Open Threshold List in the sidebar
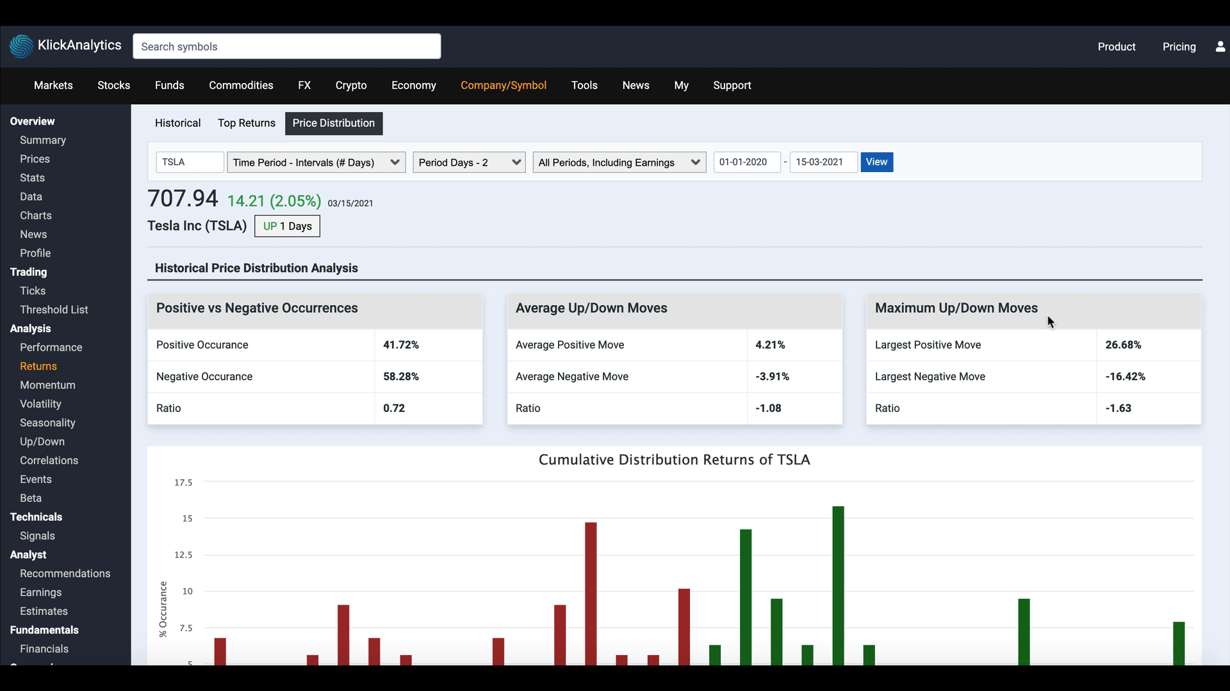The height and width of the screenshot is (691, 1230). [54, 310]
